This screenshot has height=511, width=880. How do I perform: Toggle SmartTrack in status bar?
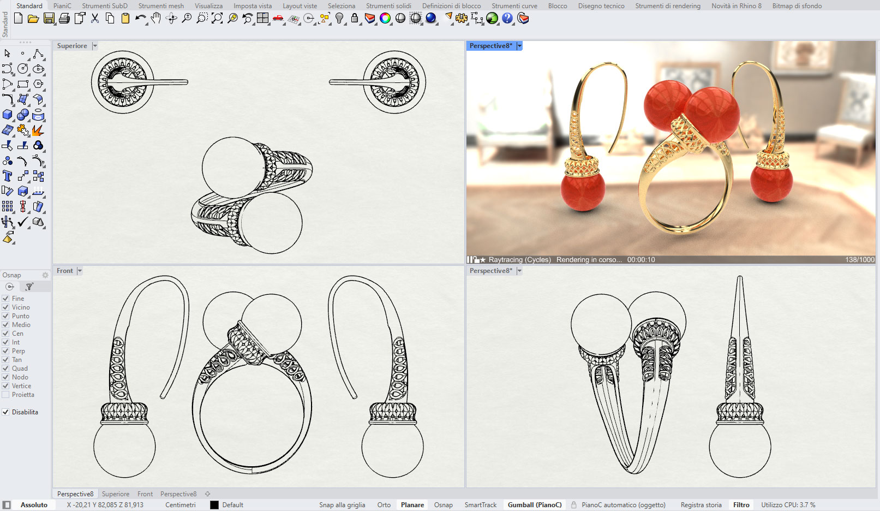coord(481,505)
